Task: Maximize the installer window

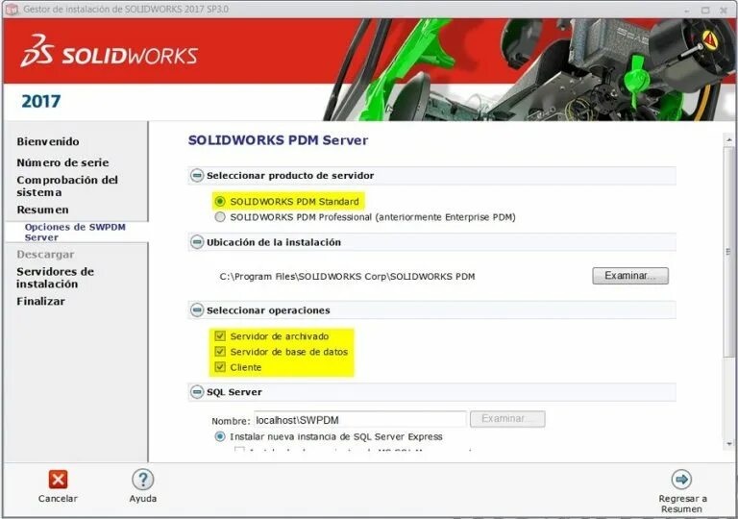Action: (x=705, y=10)
